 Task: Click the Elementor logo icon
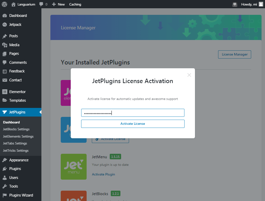(5, 92)
